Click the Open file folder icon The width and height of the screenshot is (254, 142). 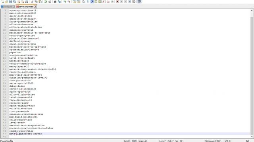point(6,2)
